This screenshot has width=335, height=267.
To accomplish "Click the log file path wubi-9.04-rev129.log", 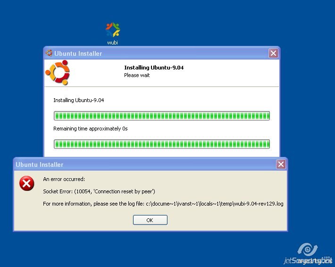I will coord(215,204).
